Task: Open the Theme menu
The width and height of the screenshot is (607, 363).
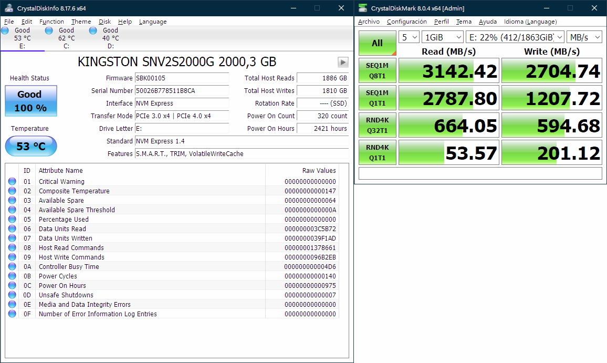Action: point(81,22)
